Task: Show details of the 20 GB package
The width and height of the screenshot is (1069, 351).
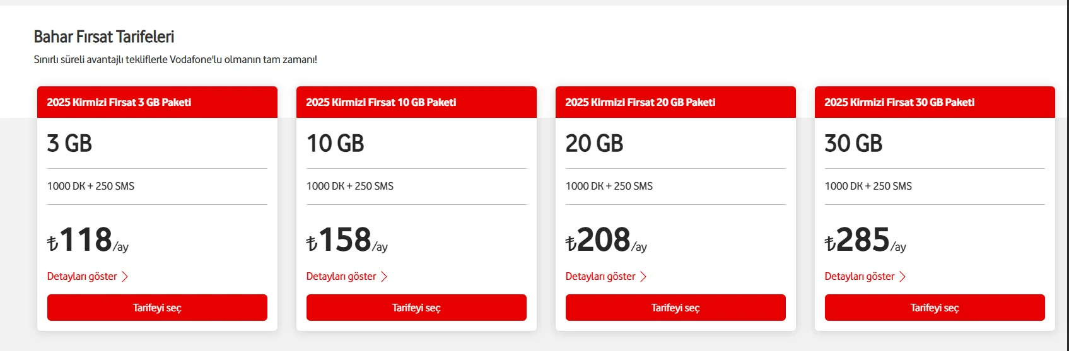Action: [600, 276]
